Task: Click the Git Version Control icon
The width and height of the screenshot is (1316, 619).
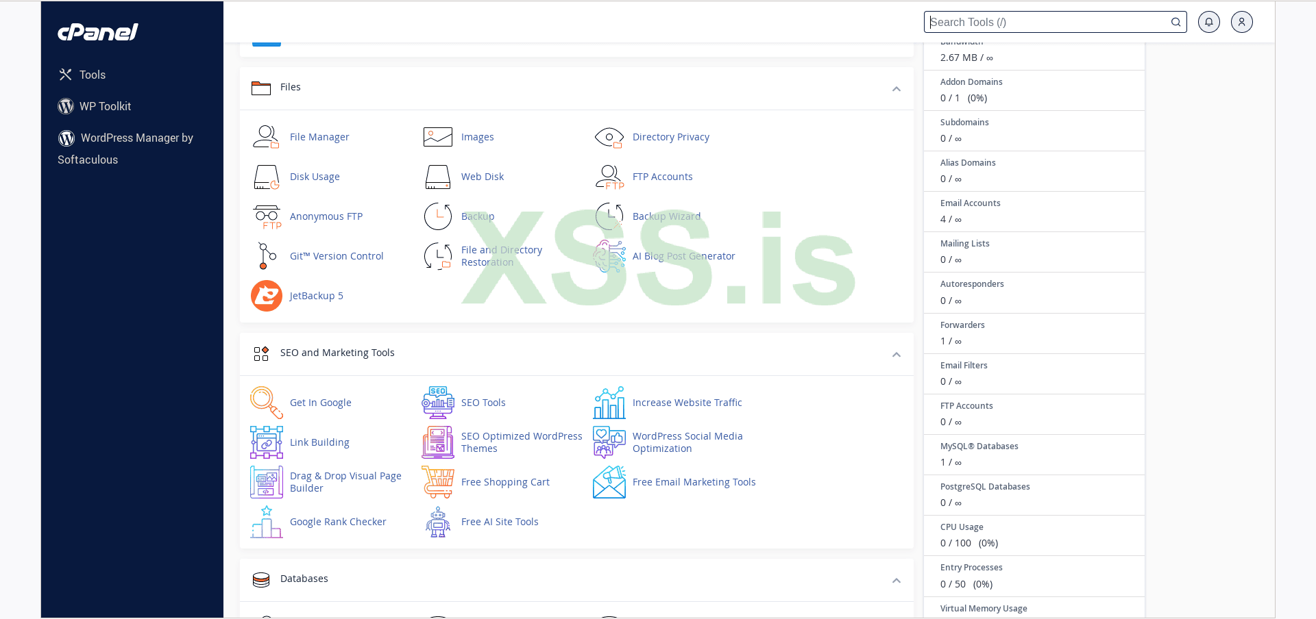Action: click(x=266, y=256)
